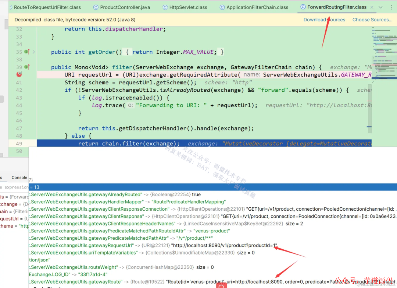
Task: Select the Exchange.LOG_ID entry
Action: click(x=68, y=274)
